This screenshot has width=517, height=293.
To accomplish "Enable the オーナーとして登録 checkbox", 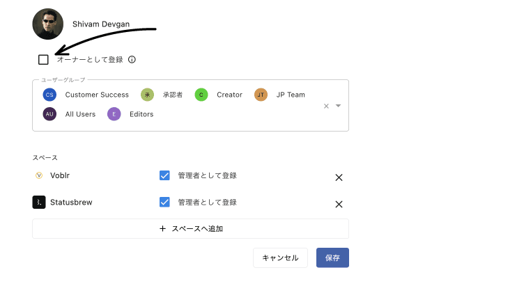I will click(44, 60).
